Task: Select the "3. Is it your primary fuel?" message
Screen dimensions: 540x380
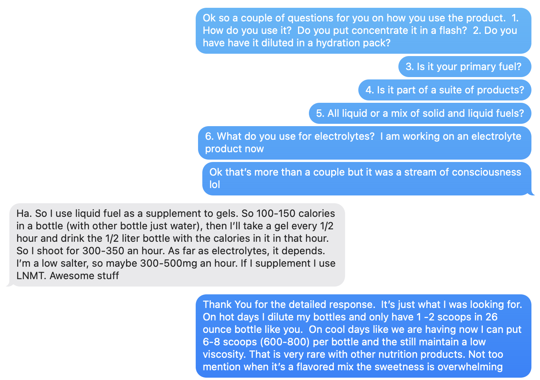Action: [x=465, y=67]
